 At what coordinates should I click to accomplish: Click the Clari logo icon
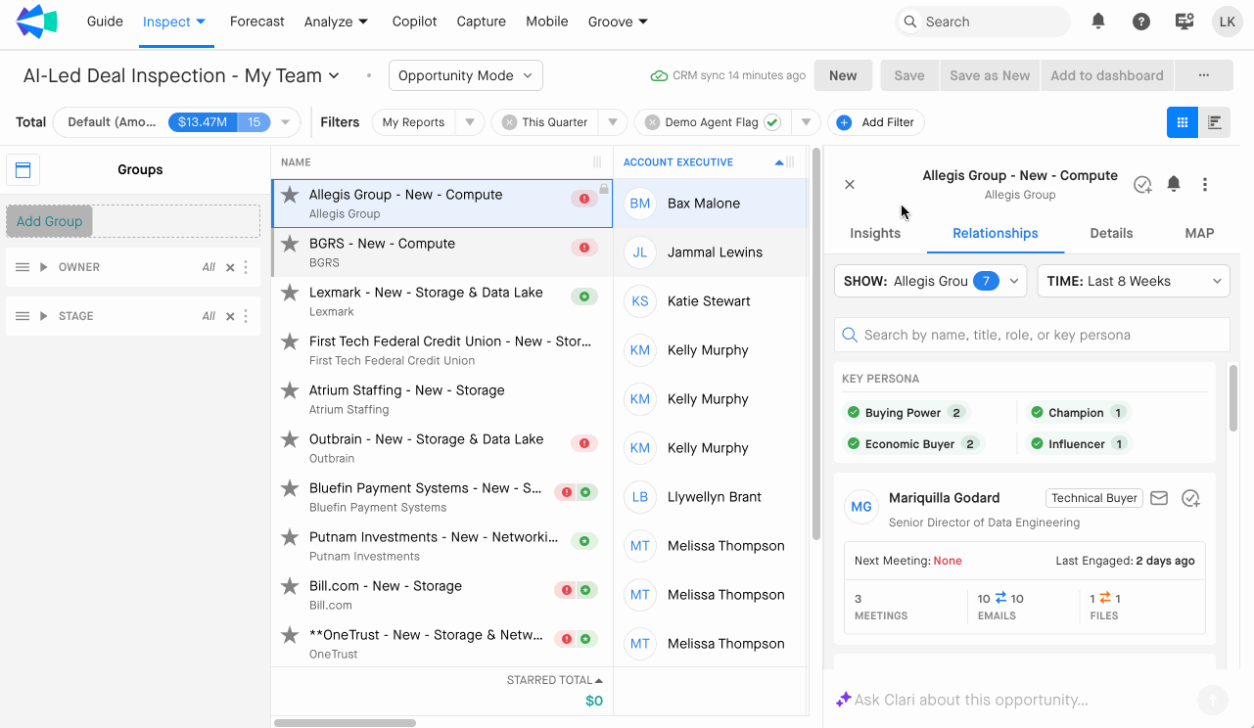(x=36, y=22)
